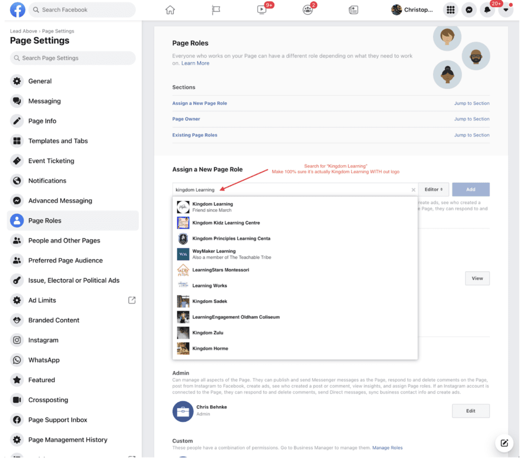The width and height of the screenshot is (523, 459).
Task: Click the Assign a New Page Role link
Action: pos(200,103)
